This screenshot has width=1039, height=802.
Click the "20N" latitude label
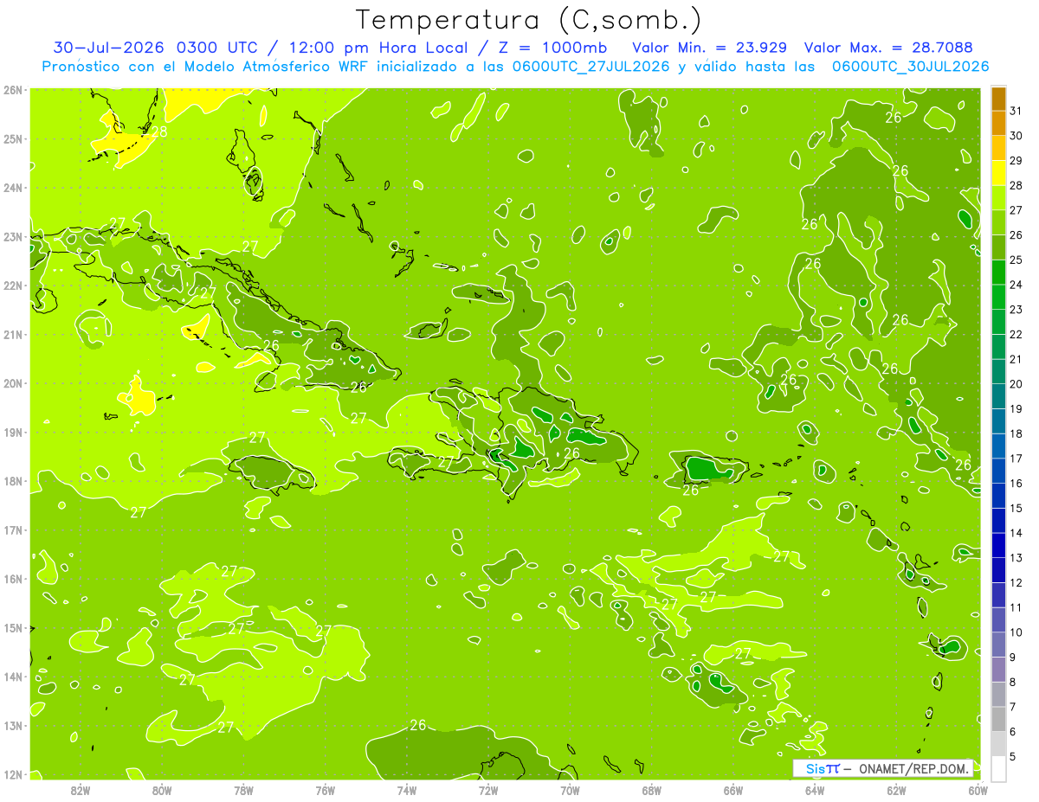coord(12,383)
